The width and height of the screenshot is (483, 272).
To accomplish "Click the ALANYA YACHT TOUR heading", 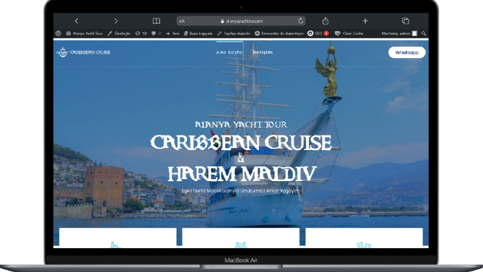I will [241, 124].
